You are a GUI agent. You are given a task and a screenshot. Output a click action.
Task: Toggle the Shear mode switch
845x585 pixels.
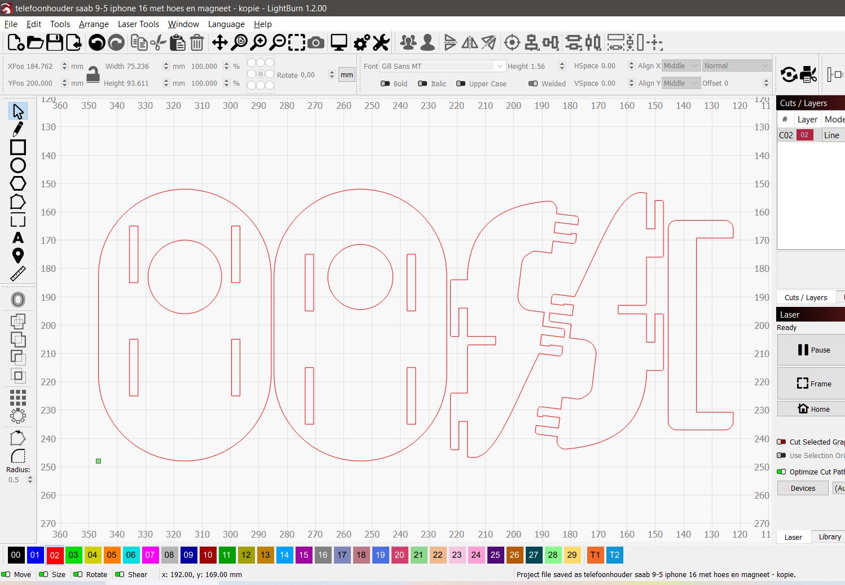[x=120, y=574]
